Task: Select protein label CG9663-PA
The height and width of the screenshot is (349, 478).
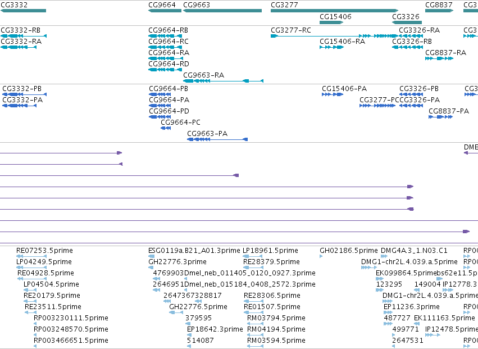Action: coord(207,134)
